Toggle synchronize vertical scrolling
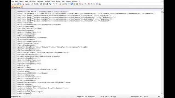 pyautogui.click(x=60, y=4)
